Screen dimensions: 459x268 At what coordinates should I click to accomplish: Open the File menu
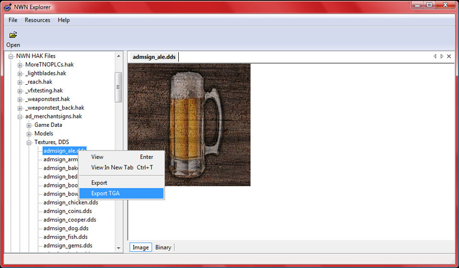13,20
